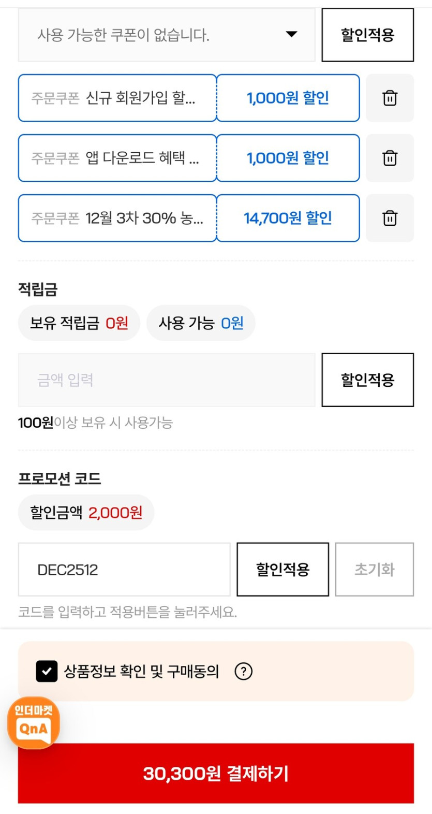The width and height of the screenshot is (432, 814).
Task: Click the question mark help icon beside 구매동의
Action: pyautogui.click(x=242, y=672)
